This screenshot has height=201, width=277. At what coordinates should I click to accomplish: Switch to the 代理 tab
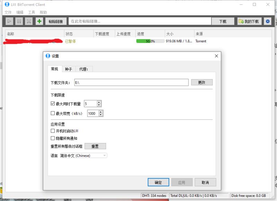click(x=83, y=69)
